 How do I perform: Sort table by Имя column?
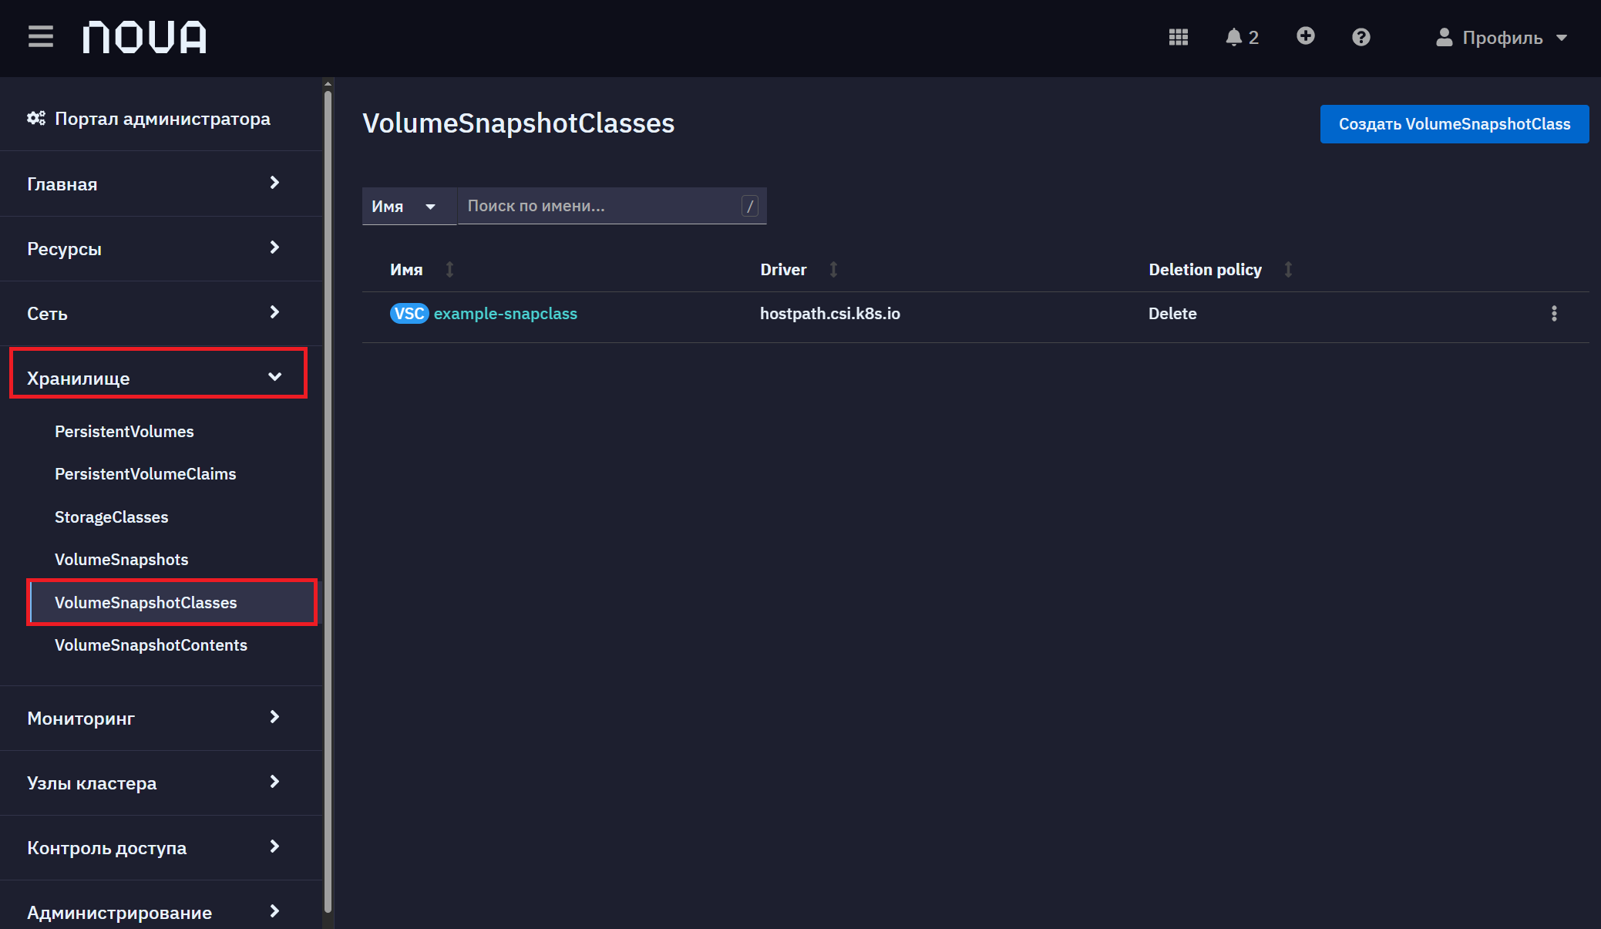click(x=422, y=270)
